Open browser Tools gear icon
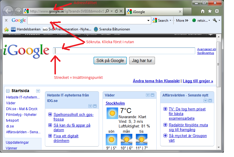Viewport: 234px width, 157px height. (217, 11)
